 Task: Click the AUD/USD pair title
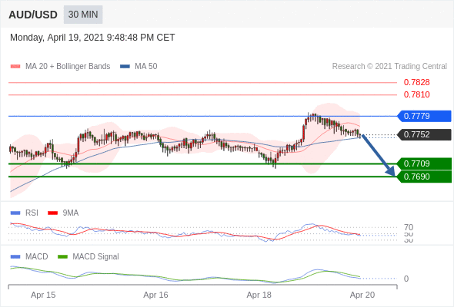(33, 15)
